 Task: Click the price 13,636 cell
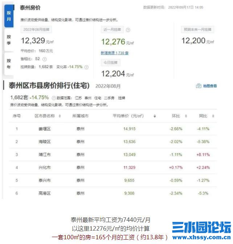(130, 142)
